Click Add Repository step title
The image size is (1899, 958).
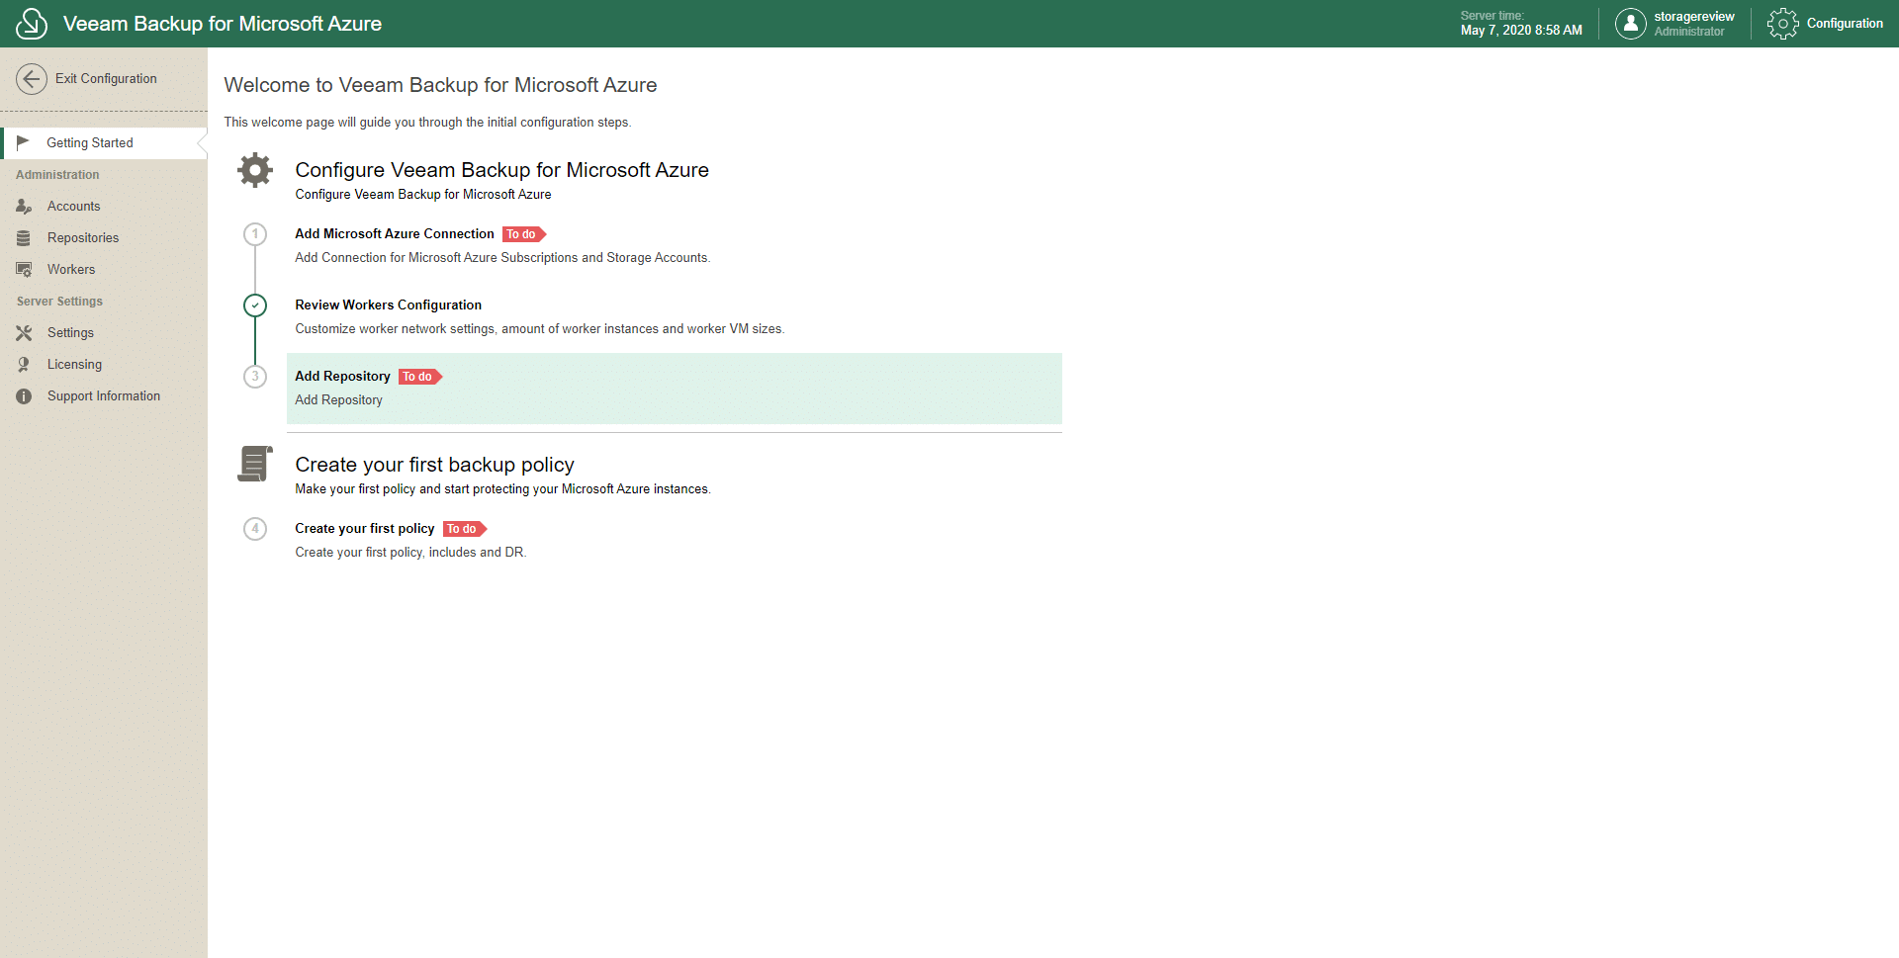pyautogui.click(x=342, y=376)
